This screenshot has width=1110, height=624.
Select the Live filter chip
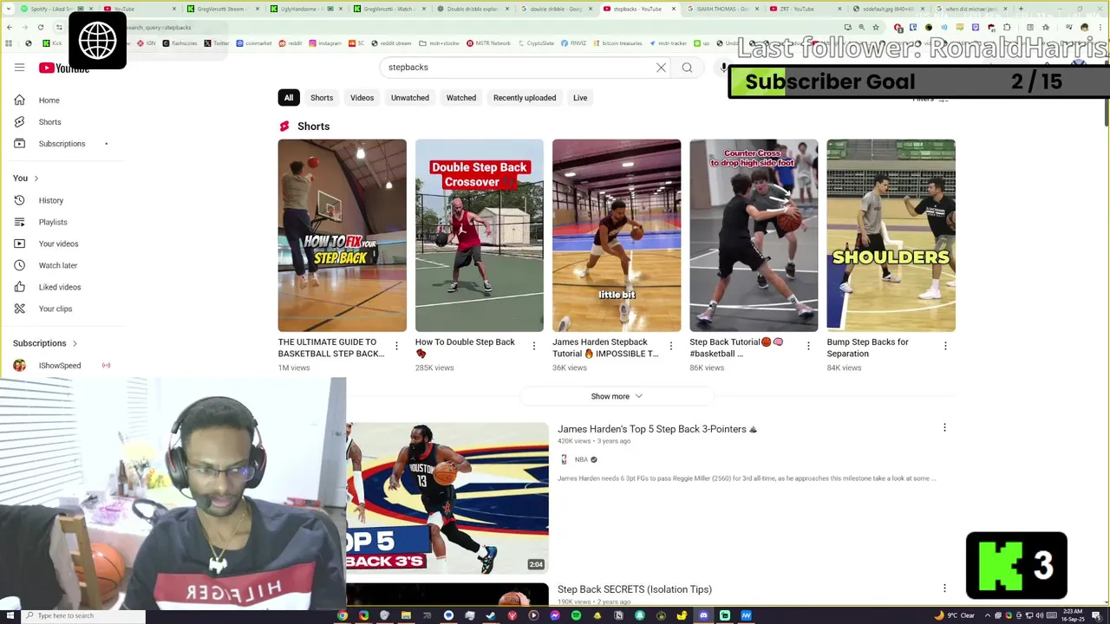click(x=580, y=98)
